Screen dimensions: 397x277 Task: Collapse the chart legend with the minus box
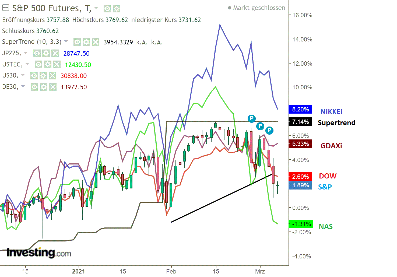5,8
